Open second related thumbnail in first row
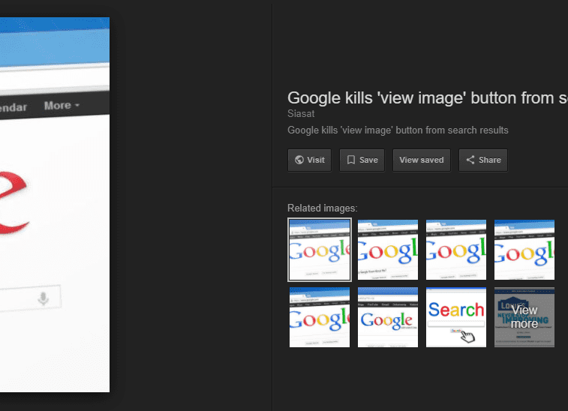 [x=388, y=250]
